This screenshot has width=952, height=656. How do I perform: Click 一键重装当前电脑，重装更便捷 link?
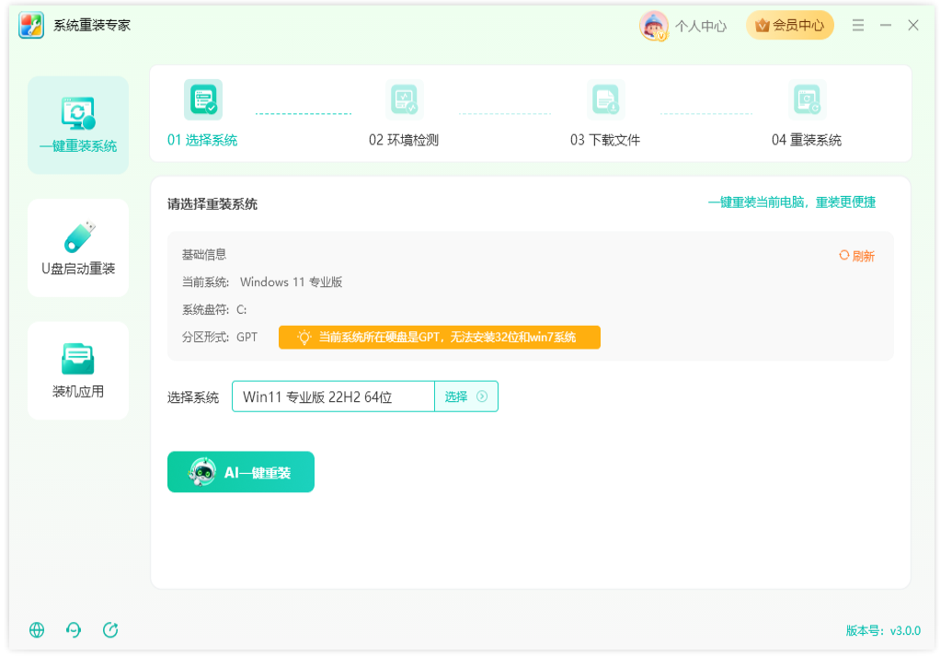792,202
